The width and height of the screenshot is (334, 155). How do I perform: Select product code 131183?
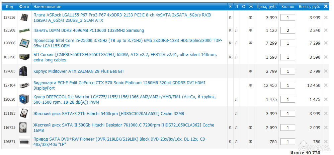point(9,113)
